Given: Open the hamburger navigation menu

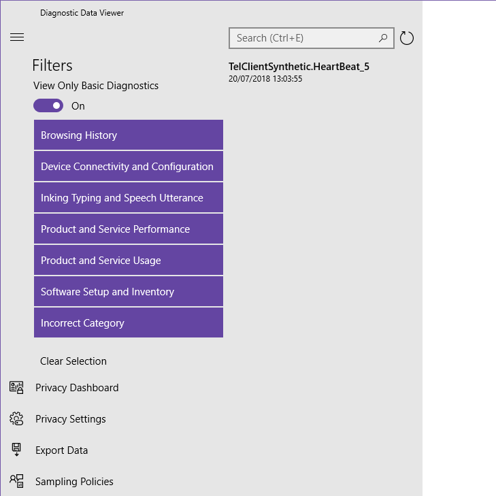Looking at the screenshot, I should 17,37.
